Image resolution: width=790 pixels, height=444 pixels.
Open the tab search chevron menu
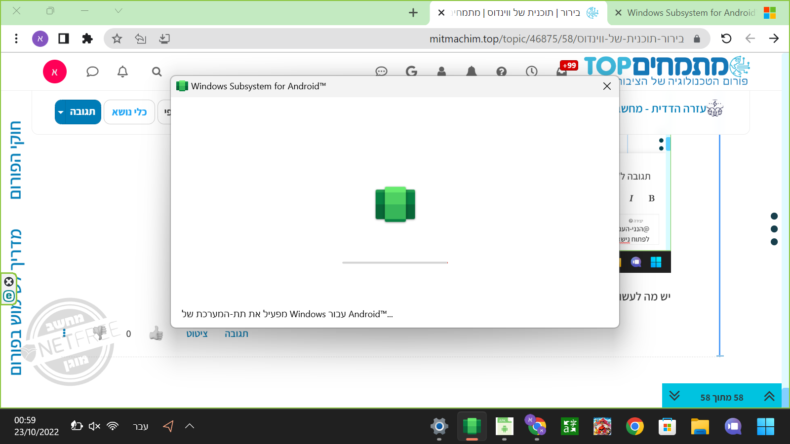(118, 11)
